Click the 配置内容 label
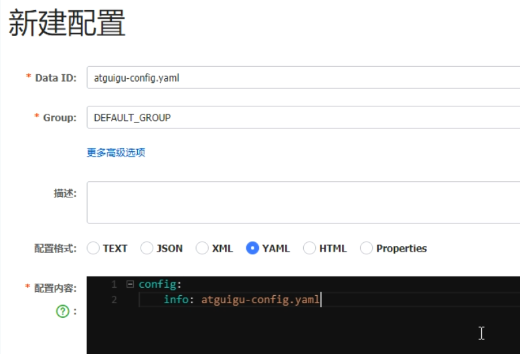Screen dimensions: 520x354 (54, 288)
